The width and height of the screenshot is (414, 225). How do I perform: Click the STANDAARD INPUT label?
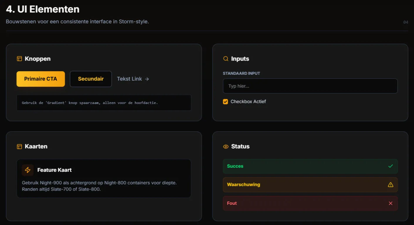click(242, 73)
